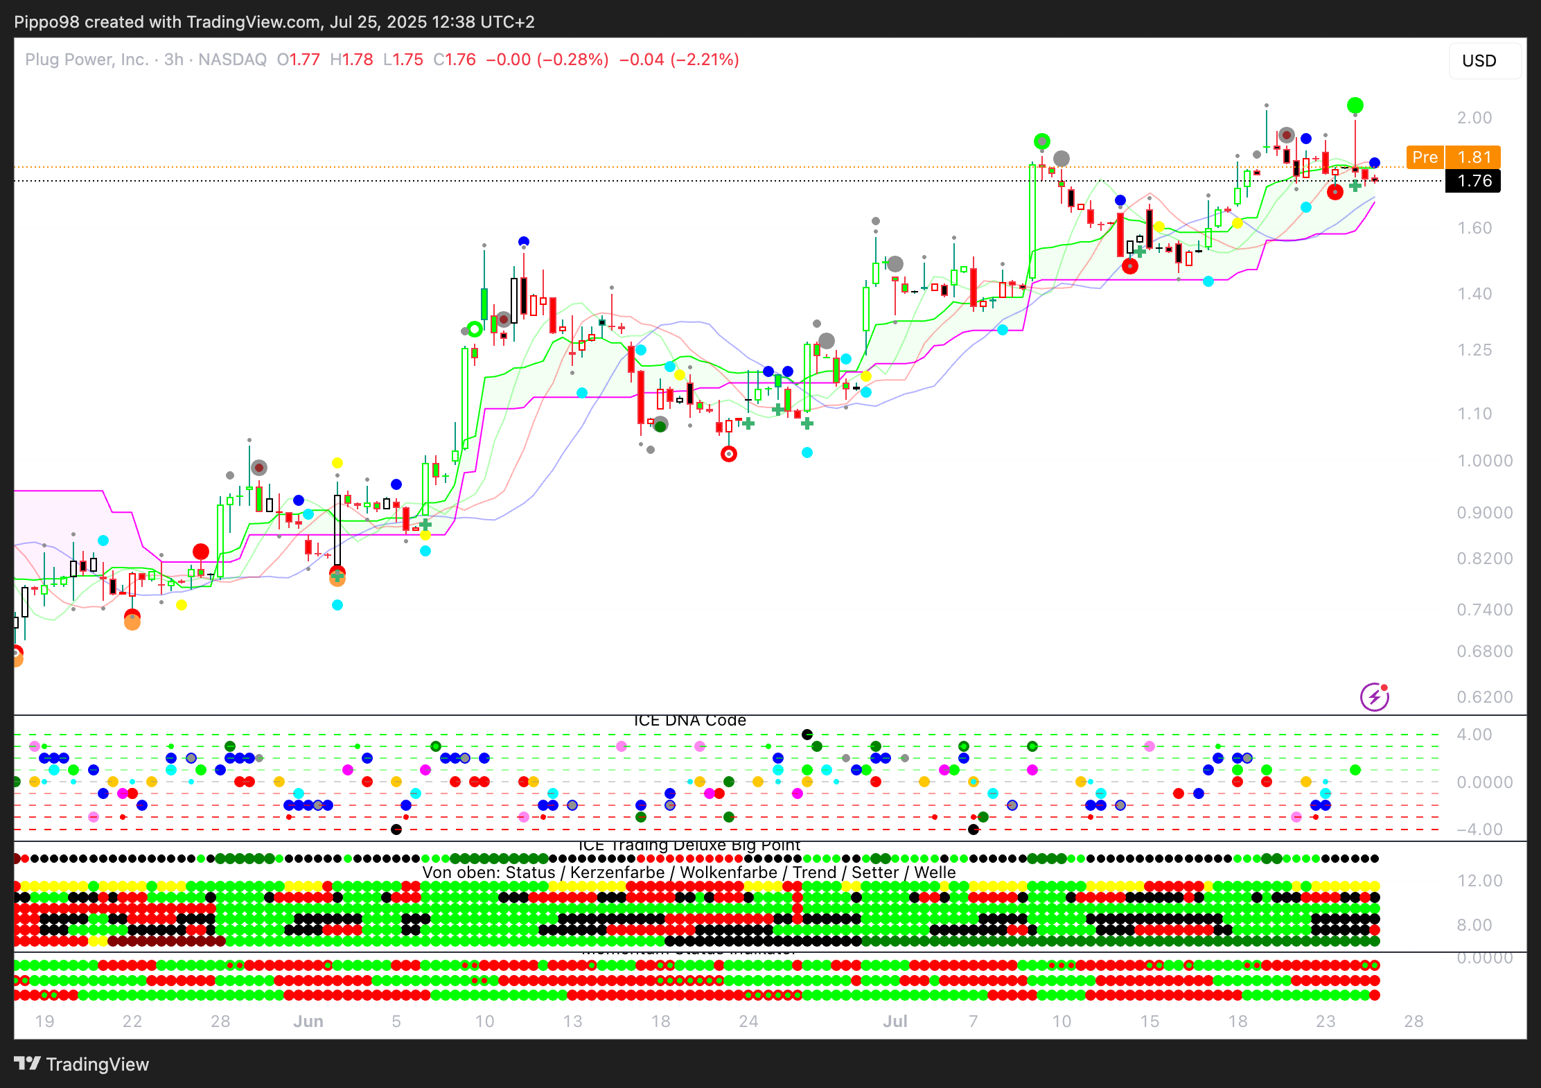Click the black dot atop ICE DNA pane

coord(807,735)
